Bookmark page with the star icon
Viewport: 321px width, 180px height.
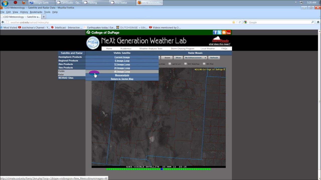coord(233,22)
